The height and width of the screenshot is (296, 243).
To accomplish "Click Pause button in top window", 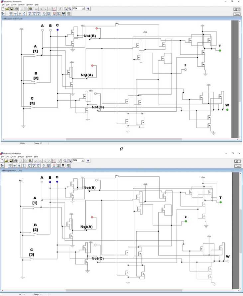I will (237, 14).
